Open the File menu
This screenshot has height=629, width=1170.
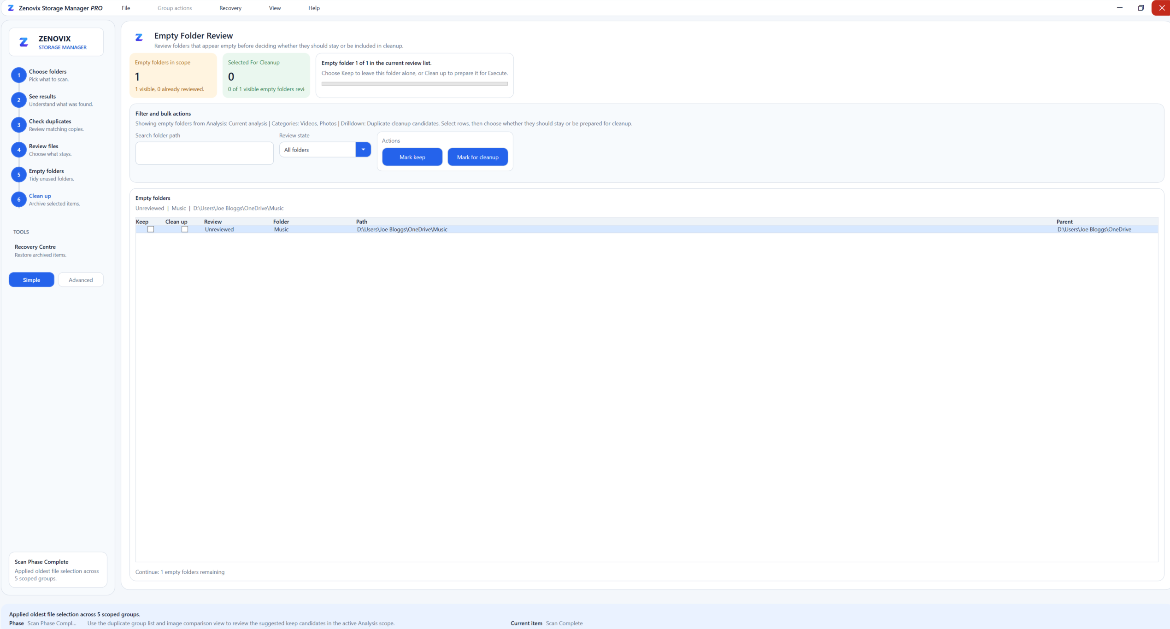[x=126, y=8]
